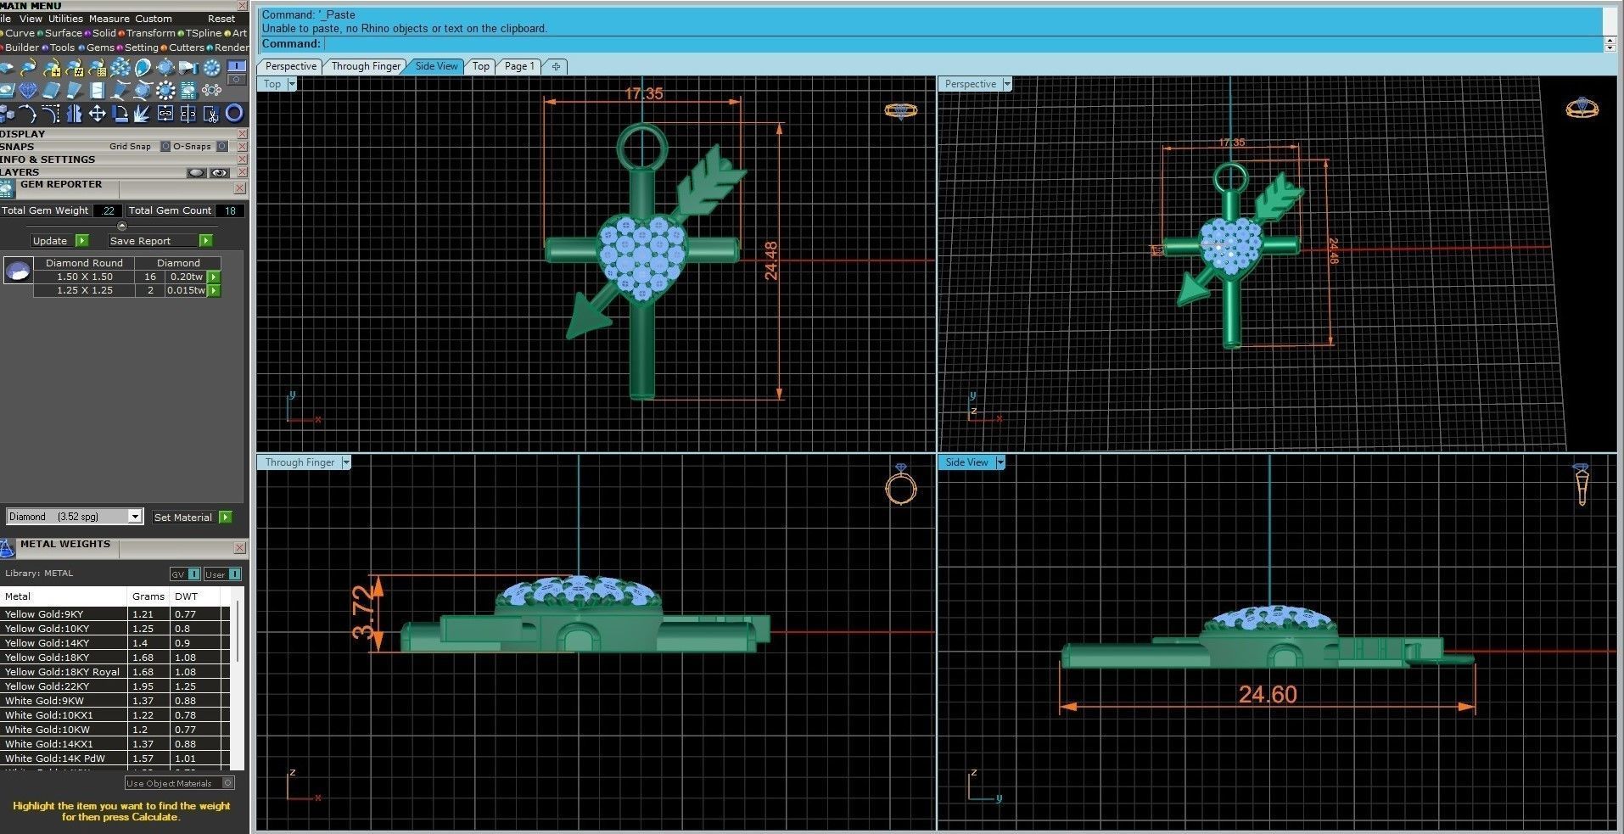Viewport: 1624px width, 834px height.
Task: Click Reset in the main menu
Action: 221,19
